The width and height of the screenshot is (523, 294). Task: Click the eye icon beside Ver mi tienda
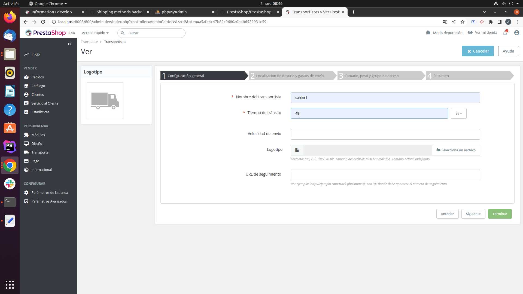[470, 32]
